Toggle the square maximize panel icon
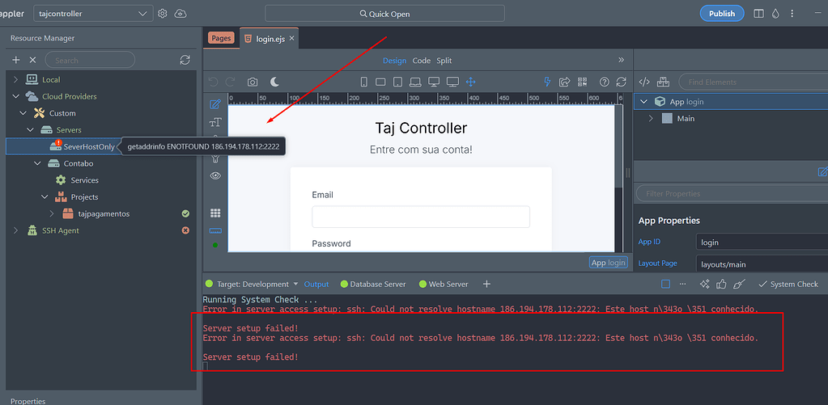The image size is (828, 405). pyautogui.click(x=666, y=285)
